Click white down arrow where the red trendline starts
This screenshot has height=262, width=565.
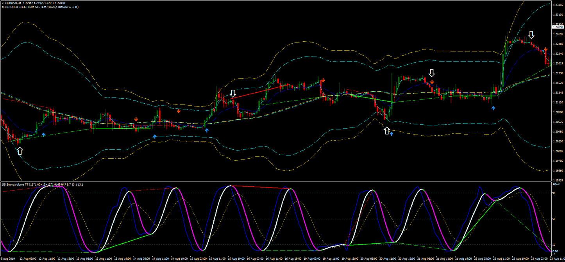[233, 94]
